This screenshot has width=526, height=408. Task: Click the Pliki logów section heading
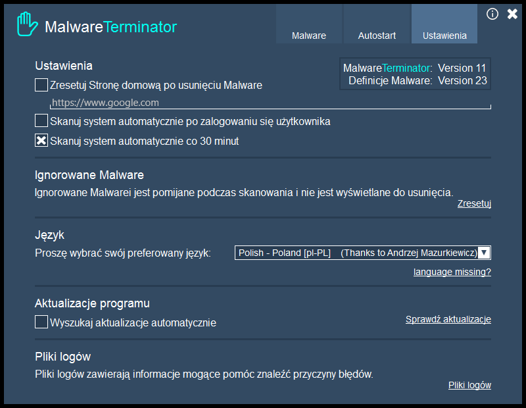pos(62,357)
